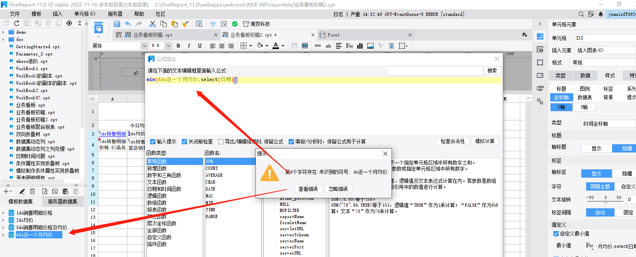Open the font color A picker

coord(276,46)
